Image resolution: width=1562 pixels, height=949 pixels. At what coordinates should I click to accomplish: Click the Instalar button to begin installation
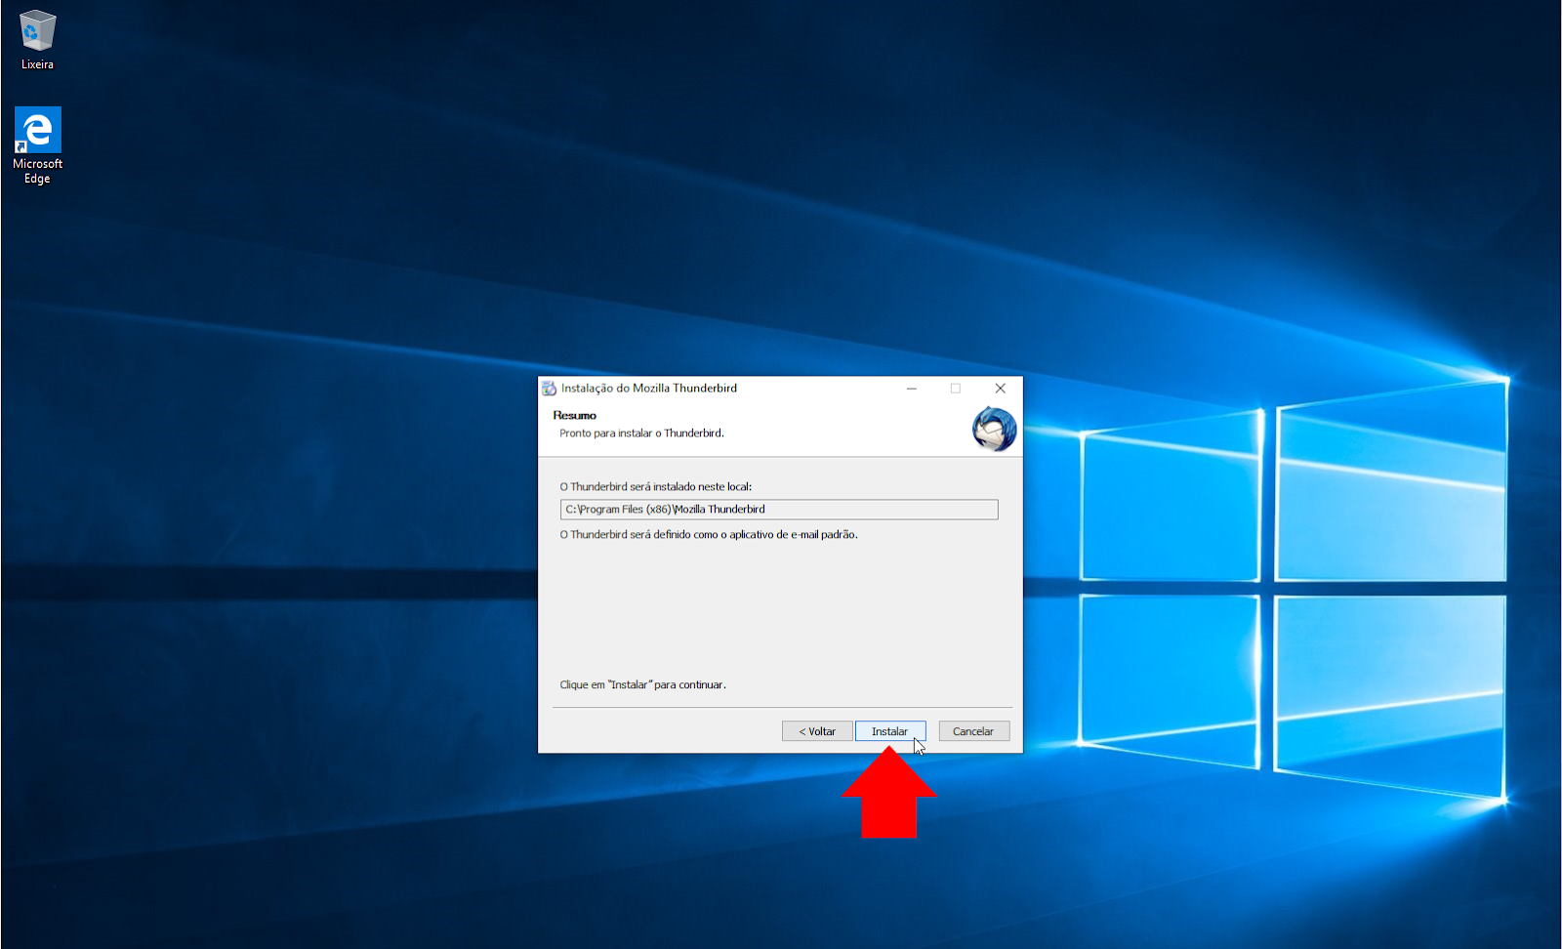coord(890,731)
